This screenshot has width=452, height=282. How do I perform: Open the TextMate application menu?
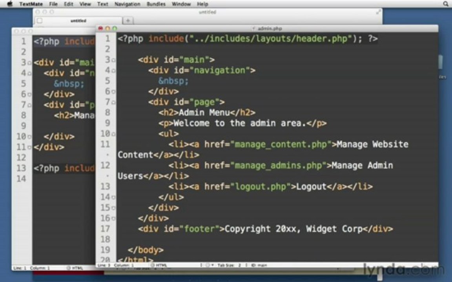tap(31, 4)
